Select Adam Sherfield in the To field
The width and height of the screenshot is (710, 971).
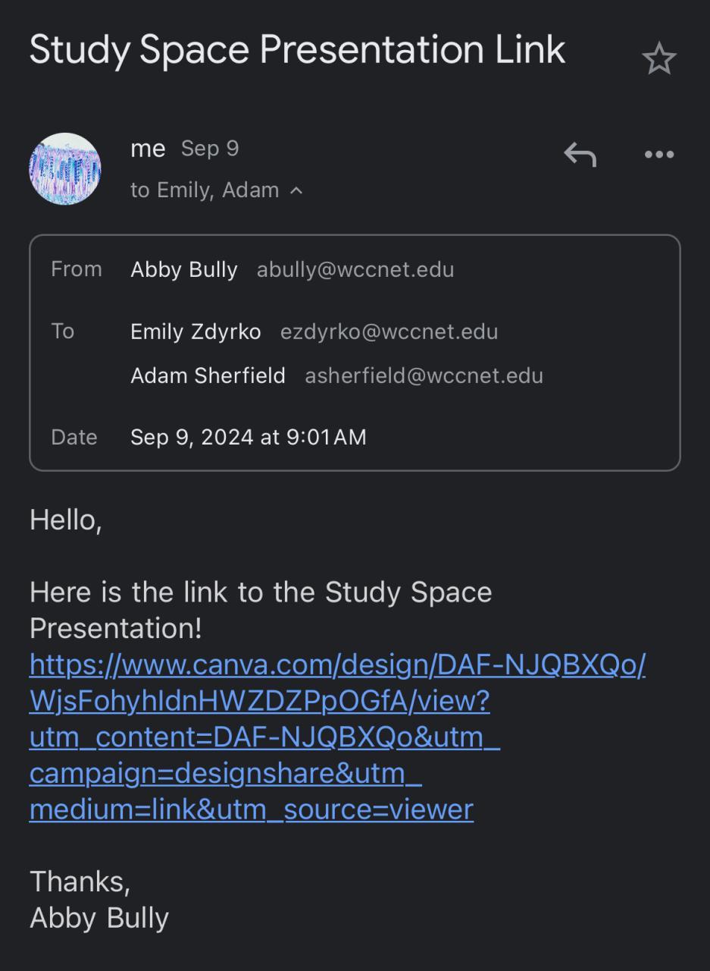pyautogui.click(x=208, y=376)
